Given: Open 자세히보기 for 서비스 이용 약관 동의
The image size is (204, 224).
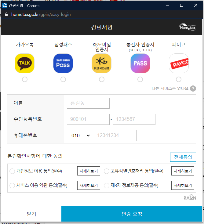Looking at the screenshot, I should pyautogui.click(x=89, y=185).
